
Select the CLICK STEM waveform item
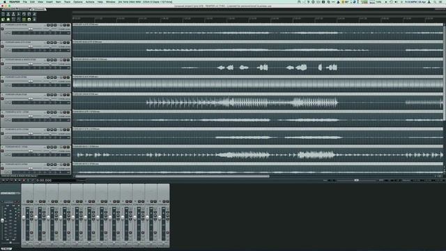[x=258, y=84]
